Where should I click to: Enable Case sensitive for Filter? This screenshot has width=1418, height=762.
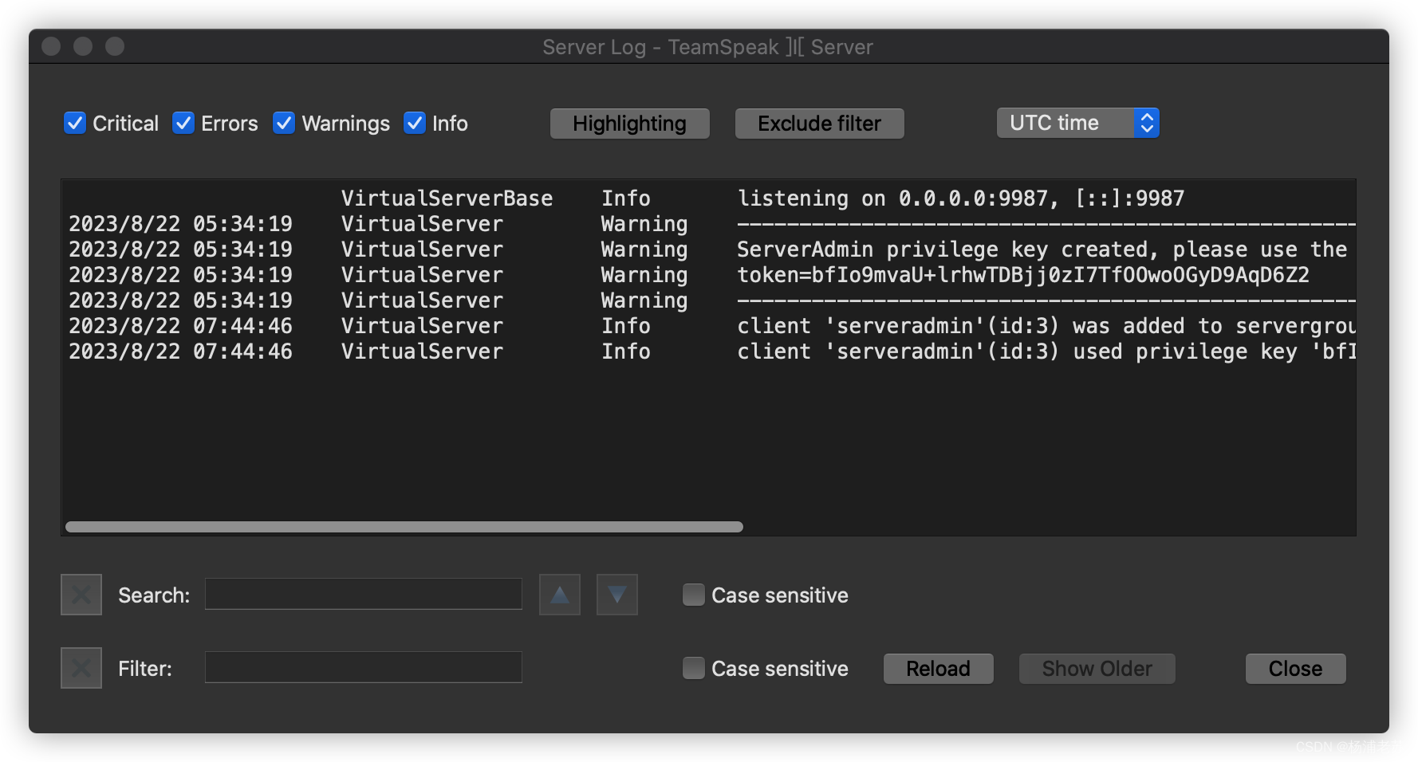694,668
